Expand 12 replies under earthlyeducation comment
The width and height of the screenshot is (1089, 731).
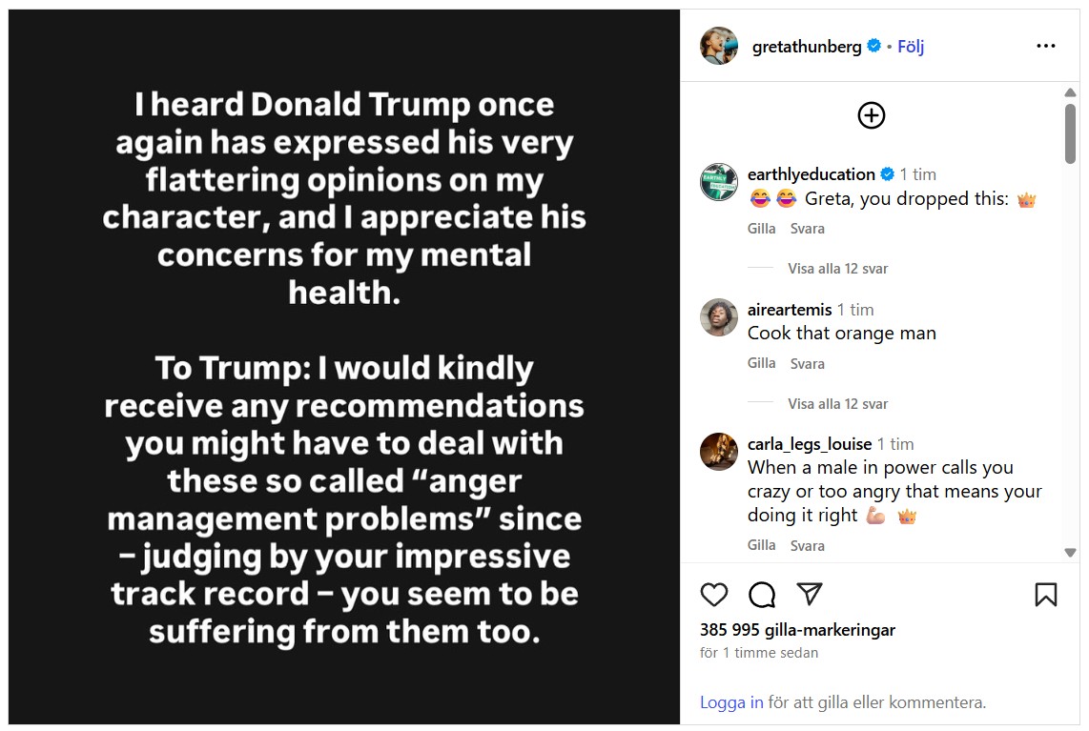837,269
